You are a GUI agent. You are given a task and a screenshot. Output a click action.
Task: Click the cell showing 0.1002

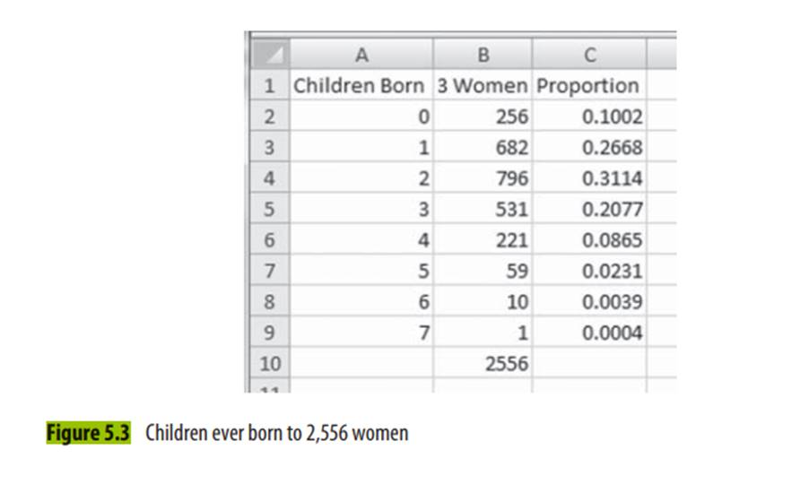point(589,117)
